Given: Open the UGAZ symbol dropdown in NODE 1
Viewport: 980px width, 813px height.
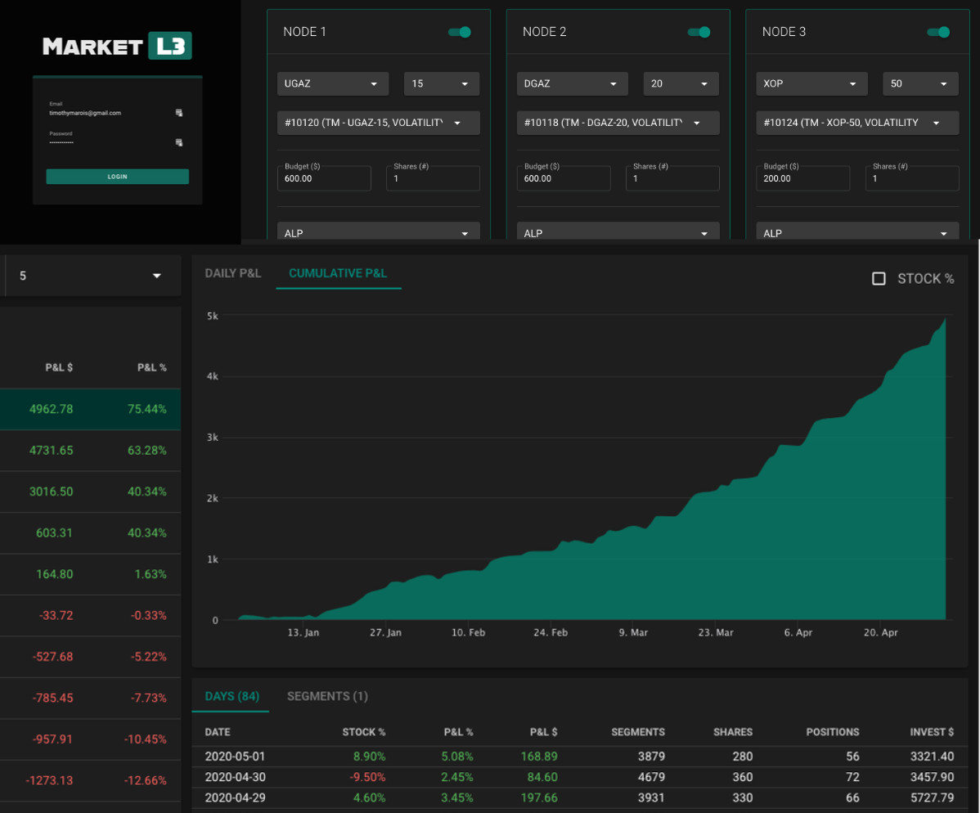Looking at the screenshot, I should tap(332, 83).
